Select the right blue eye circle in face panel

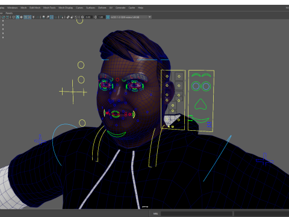tap(206, 86)
